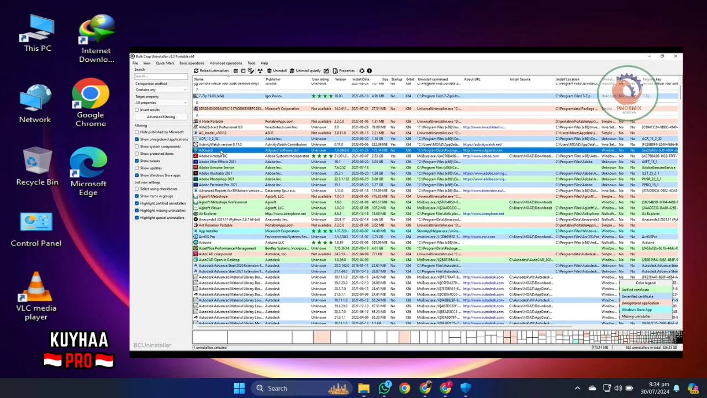
Task: Enable Select using checkboxes option
Action: click(137, 189)
